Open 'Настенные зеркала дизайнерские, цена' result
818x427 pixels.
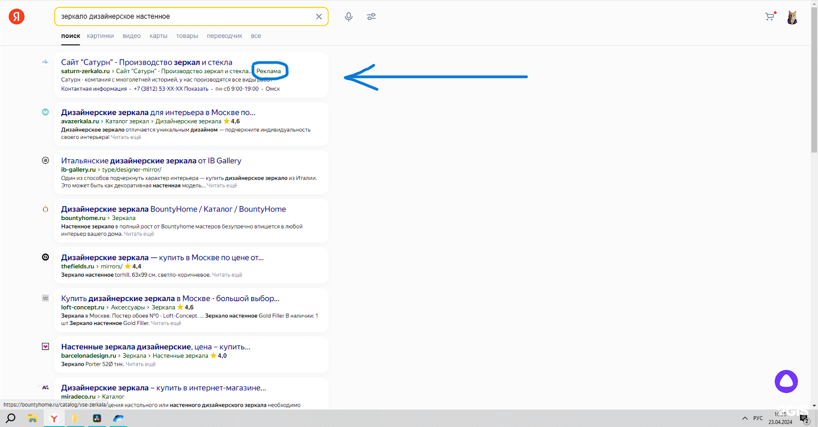(156, 346)
